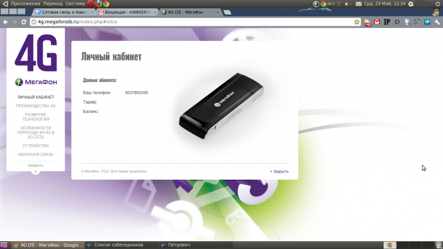Go back using the browser back arrow
Screen dimensions: 443x249
(5, 22)
